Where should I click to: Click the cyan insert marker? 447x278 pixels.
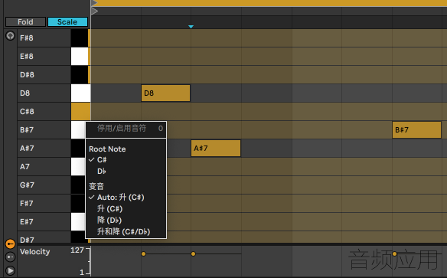[x=191, y=27]
